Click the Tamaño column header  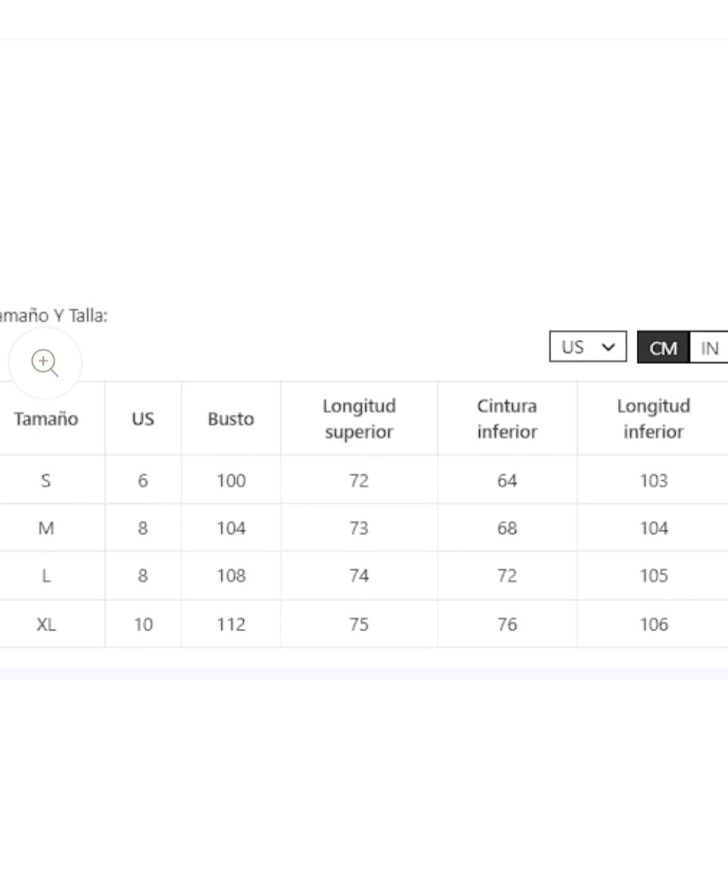point(46,419)
